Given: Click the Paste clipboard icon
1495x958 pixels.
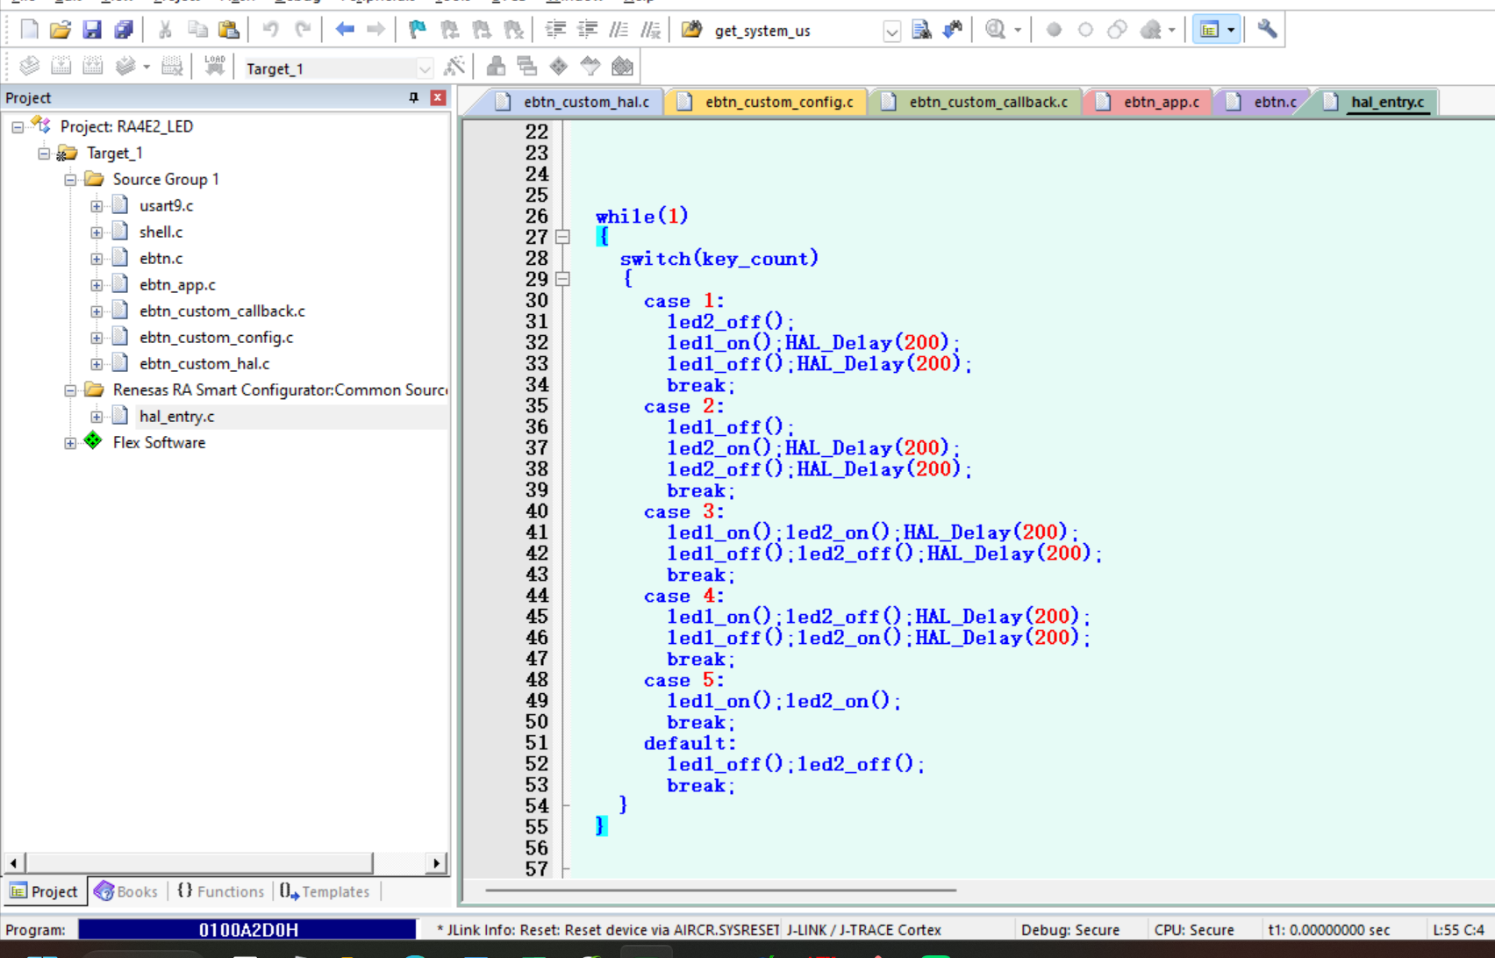Looking at the screenshot, I should pyautogui.click(x=229, y=30).
